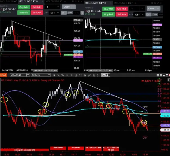
Task: Close the MCL JUN26 30m tab
Action: point(110,3)
